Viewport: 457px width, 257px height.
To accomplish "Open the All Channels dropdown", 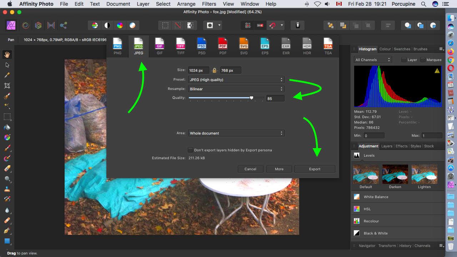I will 373,60.
